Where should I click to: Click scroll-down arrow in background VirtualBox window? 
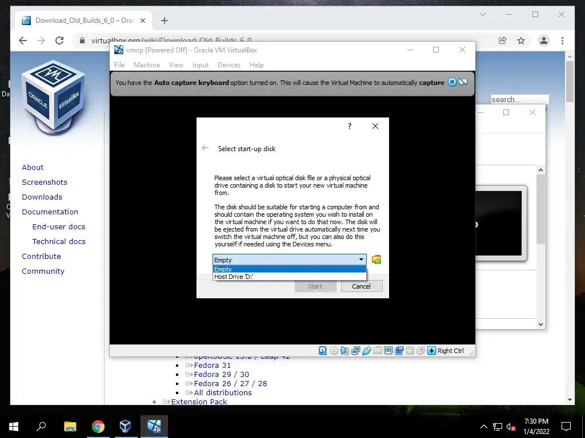point(540,324)
